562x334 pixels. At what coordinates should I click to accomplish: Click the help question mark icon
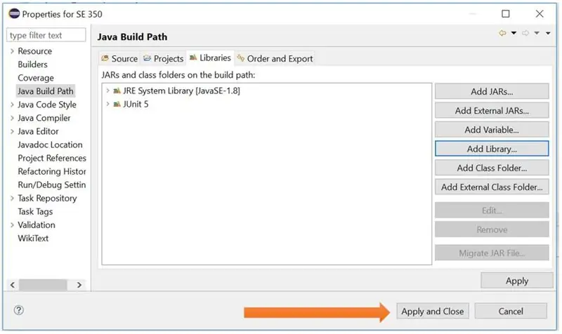[19, 310]
